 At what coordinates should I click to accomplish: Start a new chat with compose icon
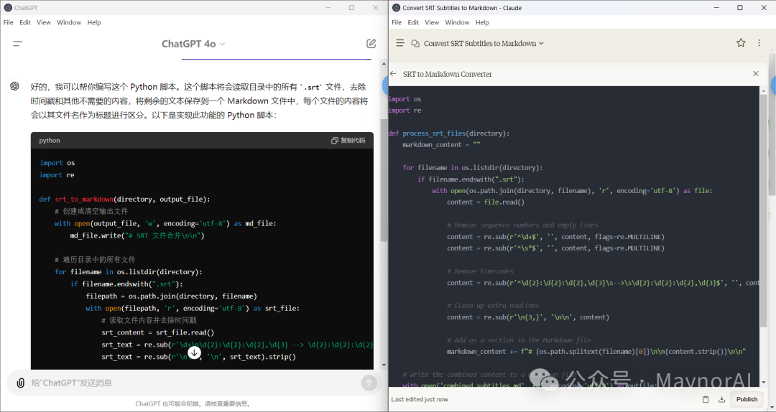pyautogui.click(x=371, y=44)
